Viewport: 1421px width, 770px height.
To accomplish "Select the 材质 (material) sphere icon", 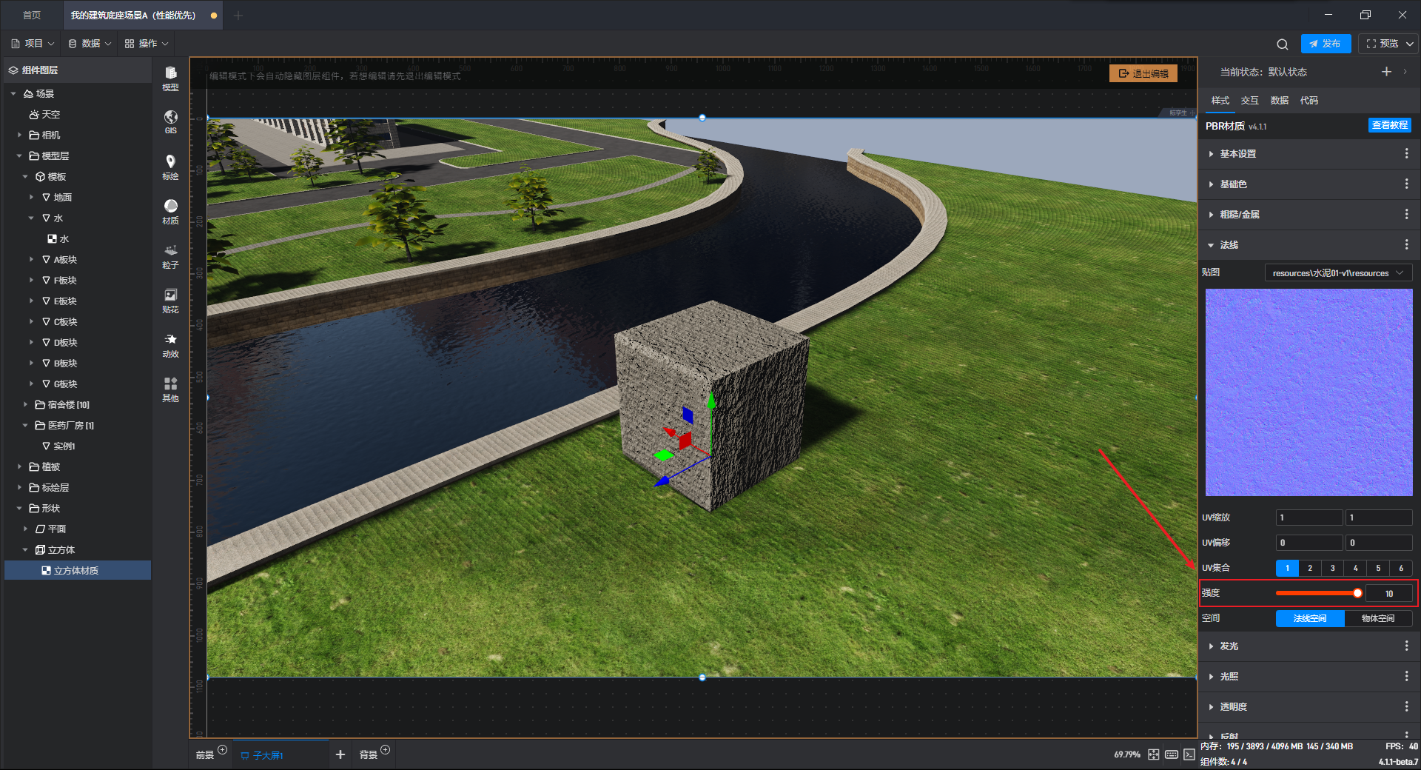I will coord(170,210).
